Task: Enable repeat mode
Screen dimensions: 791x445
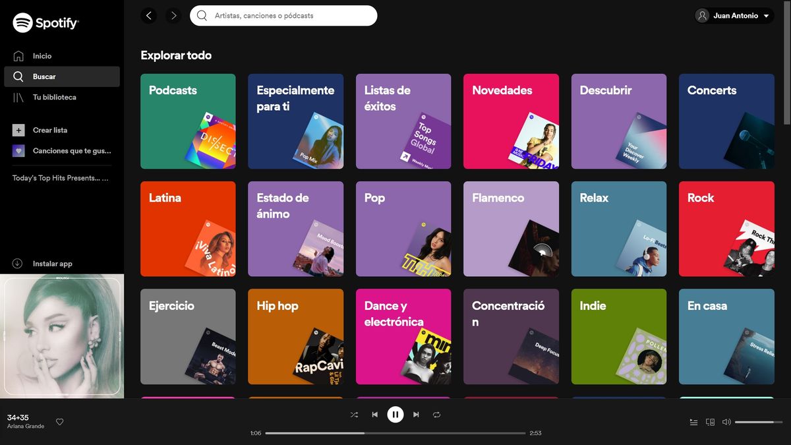Action: (436, 414)
